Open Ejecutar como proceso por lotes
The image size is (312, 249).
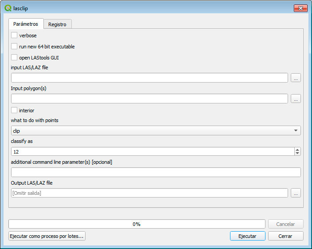click(x=47, y=236)
